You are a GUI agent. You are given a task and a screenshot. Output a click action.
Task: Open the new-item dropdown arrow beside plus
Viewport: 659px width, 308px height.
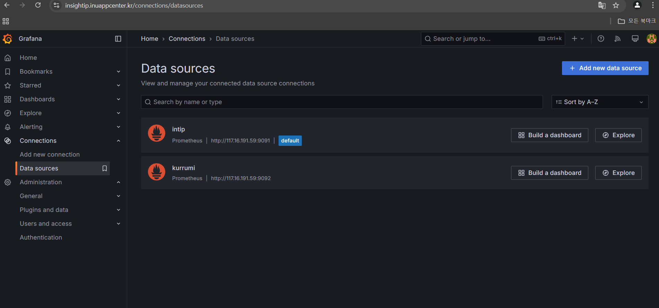click(x=582, y=39)
